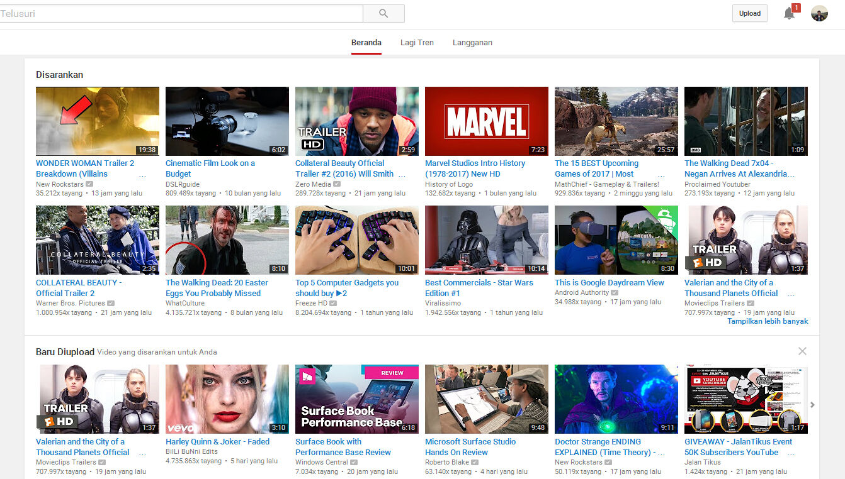Open the Doctor Strange Ending thumbnail

coord(616,399)
